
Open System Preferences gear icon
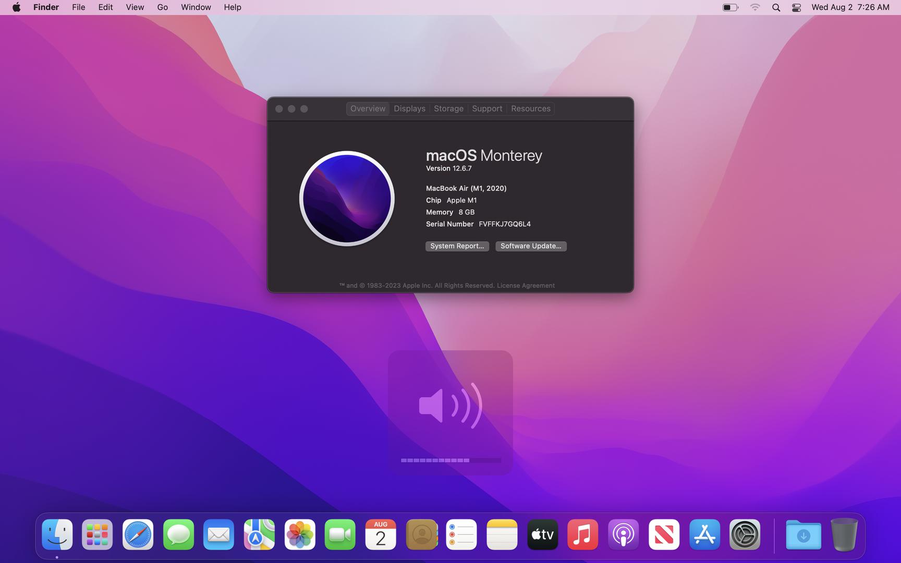(745, 534)
